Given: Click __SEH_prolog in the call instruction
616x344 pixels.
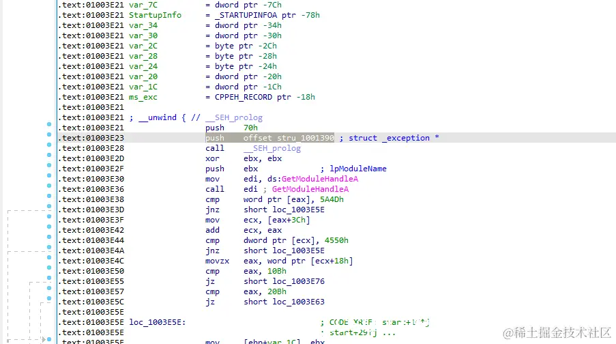Looking at the screenshot, I should pos(272,148).
